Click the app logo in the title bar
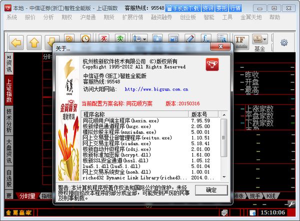Viewport: 300px width, 221px height. (8, 8)
